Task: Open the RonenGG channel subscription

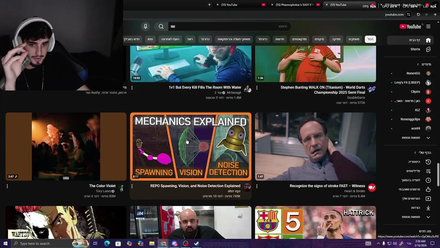Action: coord(410,73)
